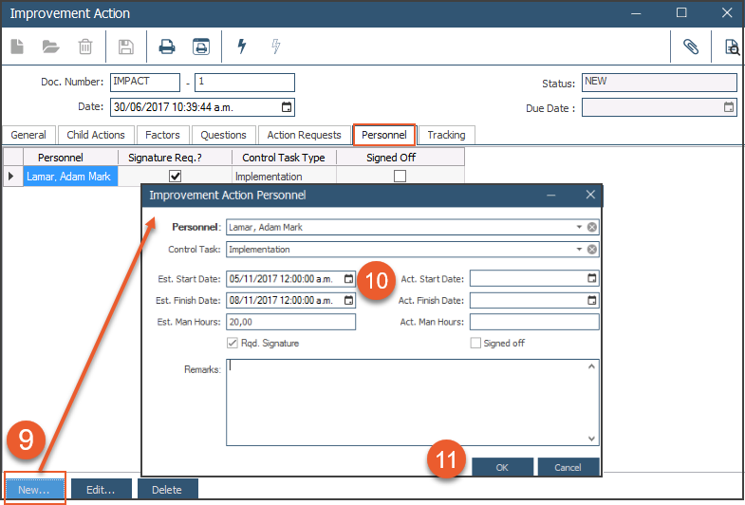Switch to the Personnel tab
The image size is (745, 505).
[384, 135]
